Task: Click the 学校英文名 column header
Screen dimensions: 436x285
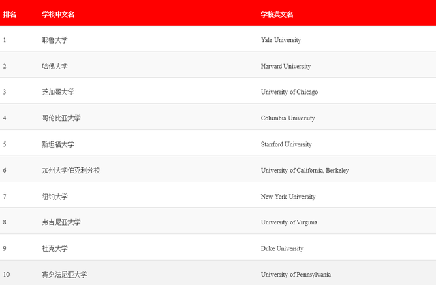Action: point(277,14)
